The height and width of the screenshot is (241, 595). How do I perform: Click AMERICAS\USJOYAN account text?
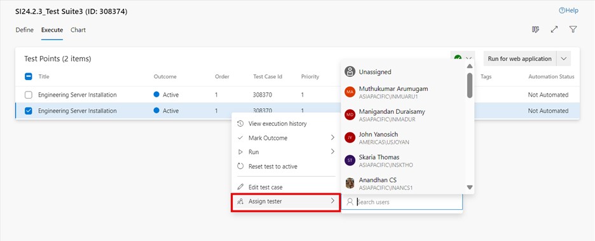tap(384, 142)
